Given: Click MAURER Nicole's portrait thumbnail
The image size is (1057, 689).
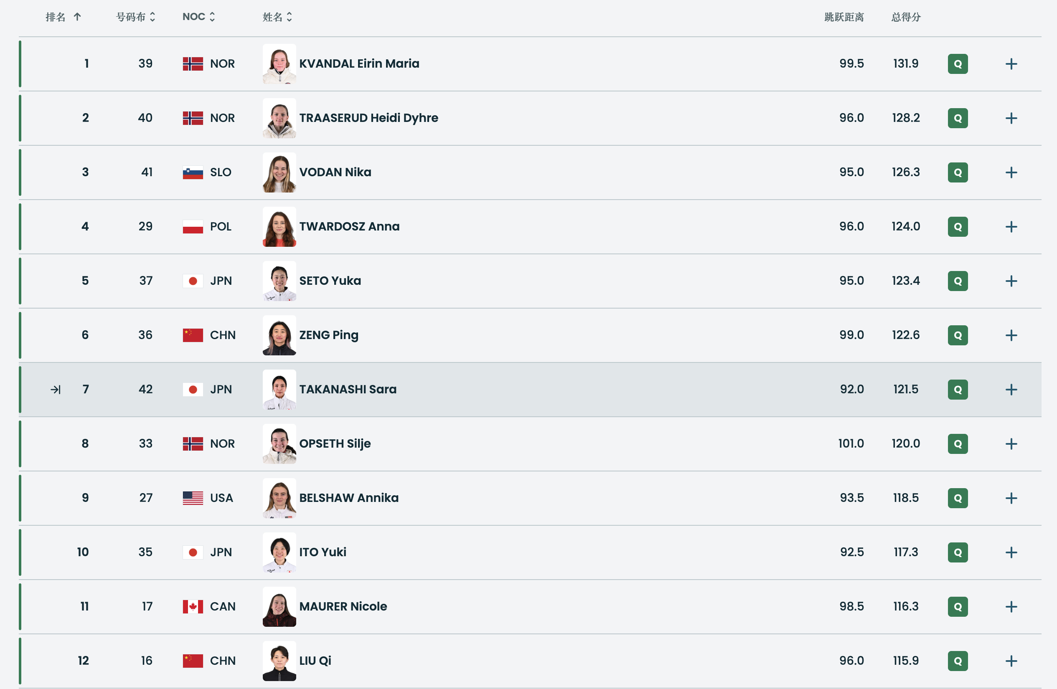Looking at the screenshot, I should coord(279,606).
